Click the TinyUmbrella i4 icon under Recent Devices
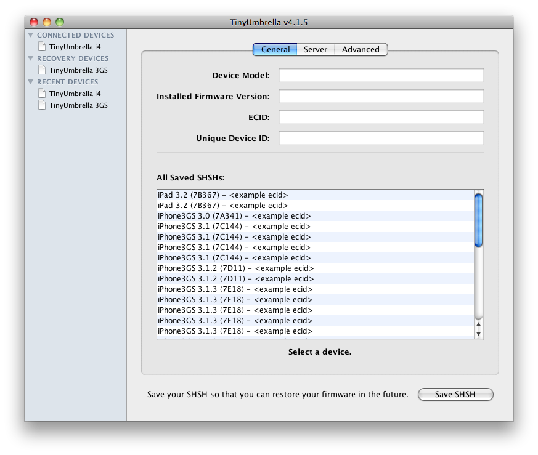 click(42, 94)
